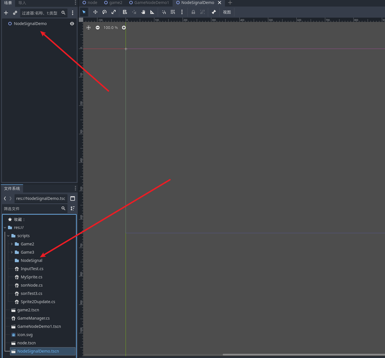This screenshot has width=385, height=358.
Task: Focus the 筛选文件 filter field
Action: click(35, 208)
